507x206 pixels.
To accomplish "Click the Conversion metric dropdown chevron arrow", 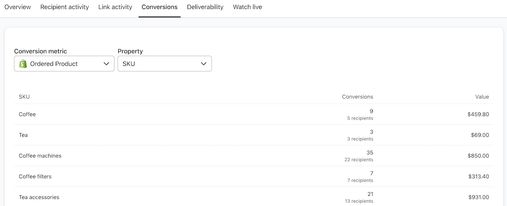I will (106, 64).
